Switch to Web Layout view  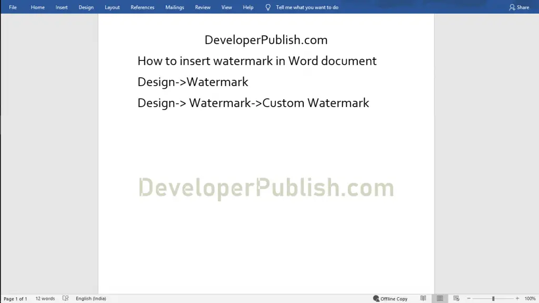click(x=456, y=299)
